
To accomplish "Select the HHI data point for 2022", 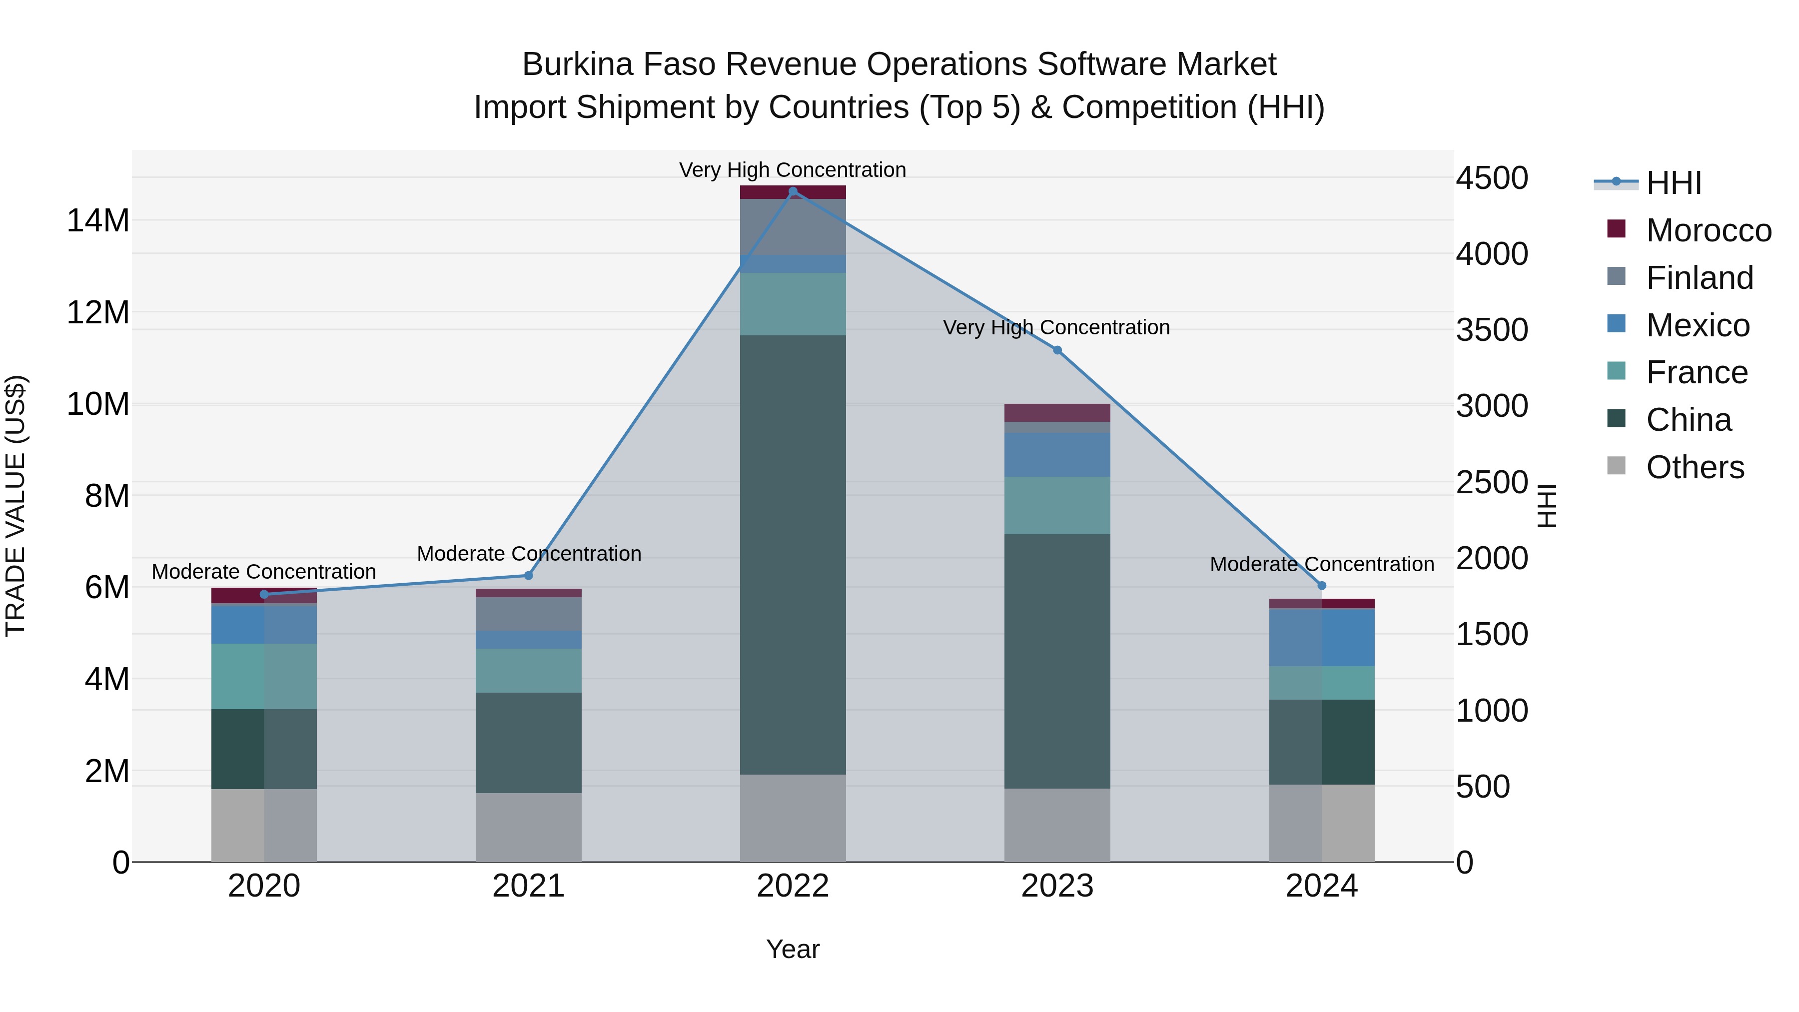I will (x=793, y=191).
